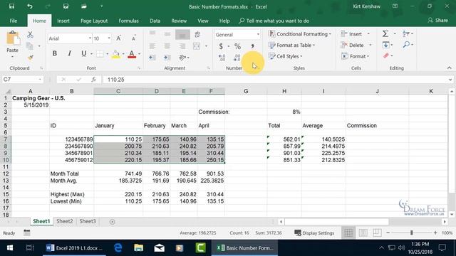This screenshot has height=256, width=456.
Task: Toggle middle align vertical alignment
Action: 167,35
